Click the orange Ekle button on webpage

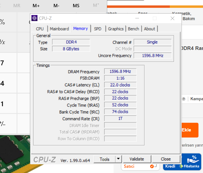pos(190,130)
